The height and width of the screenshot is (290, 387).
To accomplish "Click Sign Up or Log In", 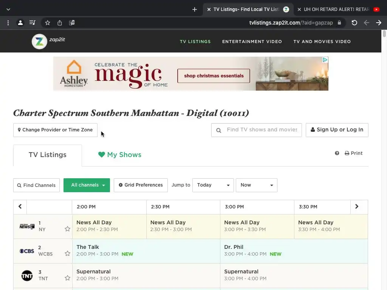I will (x=337, y=130).
